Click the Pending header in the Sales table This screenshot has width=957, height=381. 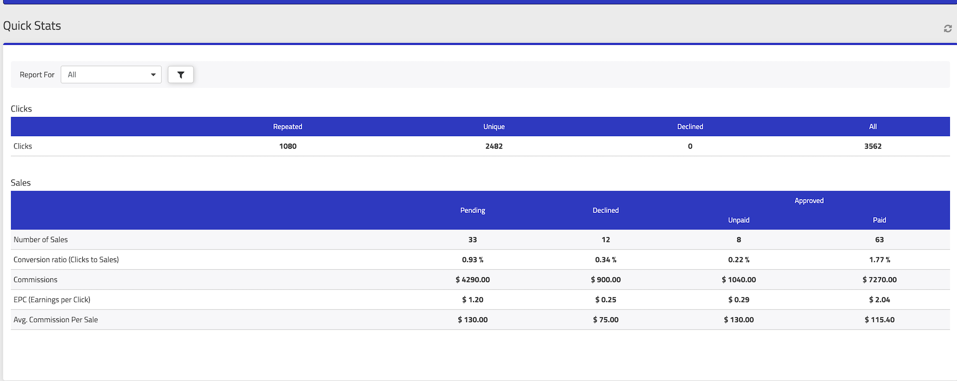click(x=473, y=210)
